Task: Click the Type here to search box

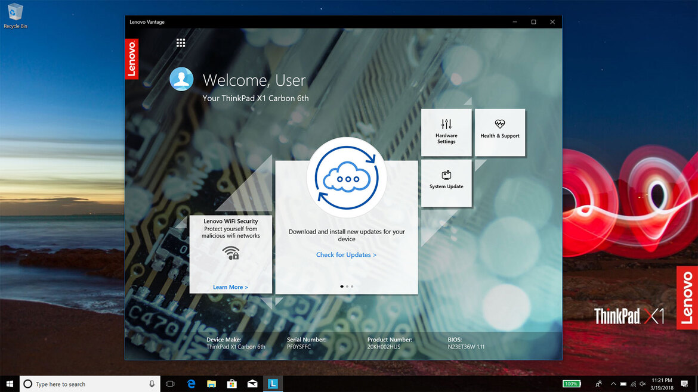Action: [x=90, y=384]
